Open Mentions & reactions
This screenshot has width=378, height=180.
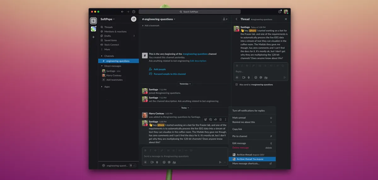(113, 31)
